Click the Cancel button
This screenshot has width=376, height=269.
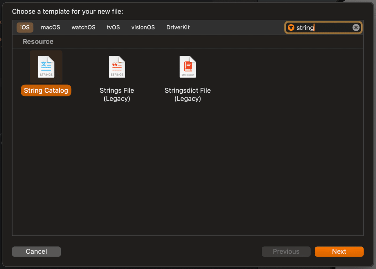tap(36, 251)
